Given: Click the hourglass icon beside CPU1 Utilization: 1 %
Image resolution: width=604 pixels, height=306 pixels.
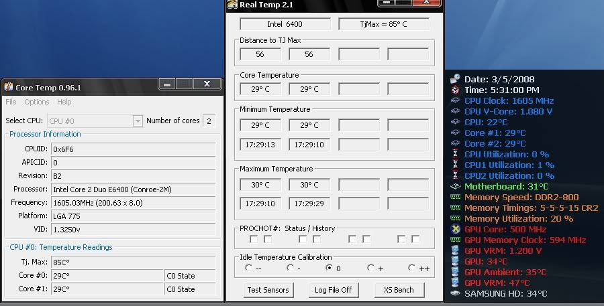Looking at the screenshot, I should tap(455, 165).
